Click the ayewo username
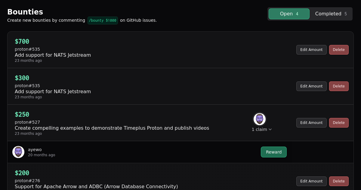This screenshot has width=361, height=190. tap(35, 150)
